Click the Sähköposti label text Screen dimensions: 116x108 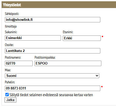12,14
